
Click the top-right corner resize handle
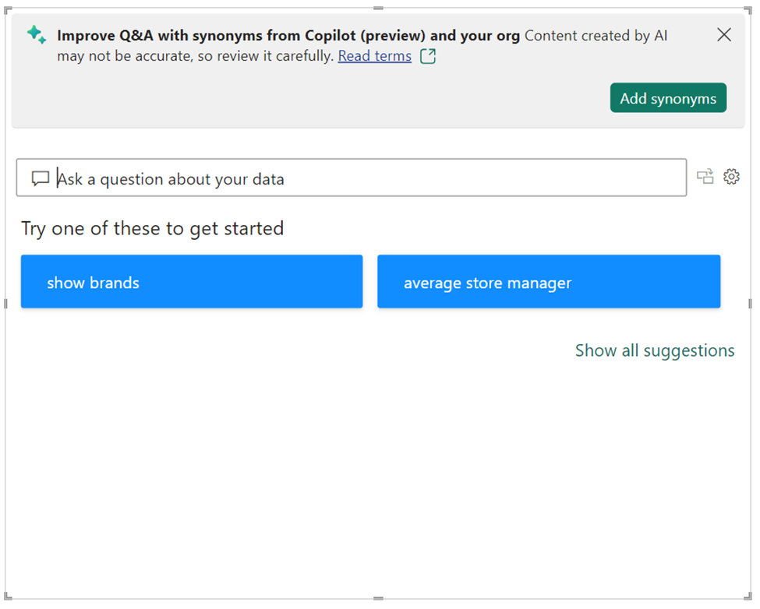(x=748, y=10)
